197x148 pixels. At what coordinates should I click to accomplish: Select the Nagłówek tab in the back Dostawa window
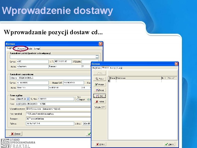click(x=11, y=48)
